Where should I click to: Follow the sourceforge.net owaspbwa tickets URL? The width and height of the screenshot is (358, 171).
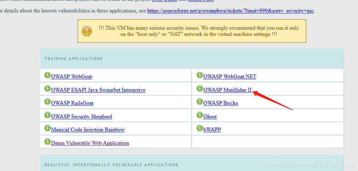click(x=231, y=11)
